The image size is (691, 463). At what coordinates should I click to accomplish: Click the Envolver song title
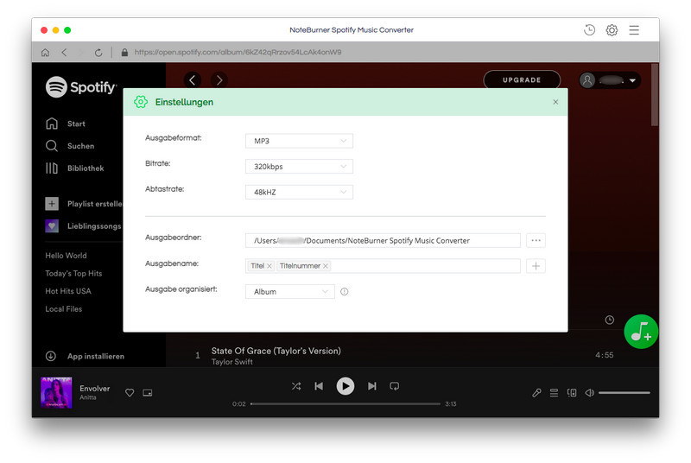click(x=95, y=388)
